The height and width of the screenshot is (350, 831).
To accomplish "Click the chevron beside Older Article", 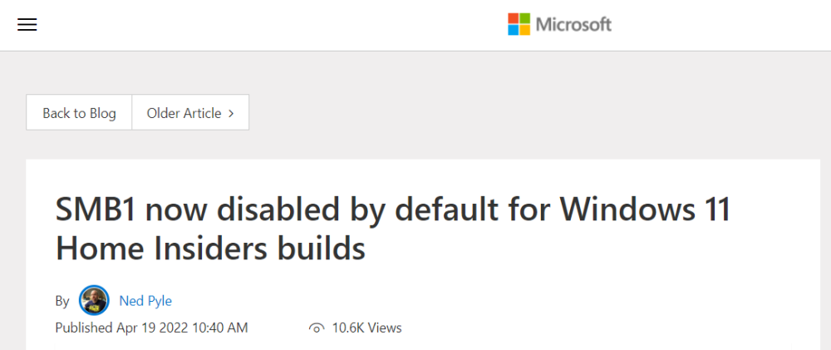I will (x=231, y=113).
